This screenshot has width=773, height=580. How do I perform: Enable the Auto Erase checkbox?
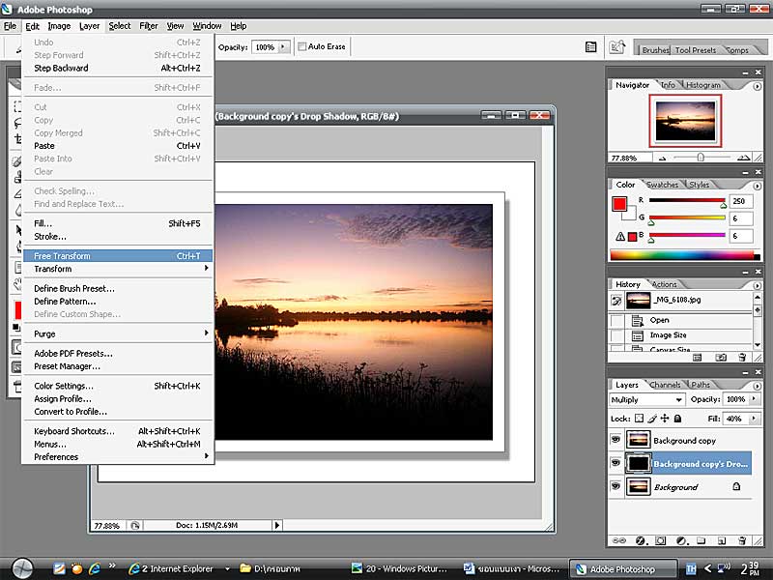coord(302,46)
